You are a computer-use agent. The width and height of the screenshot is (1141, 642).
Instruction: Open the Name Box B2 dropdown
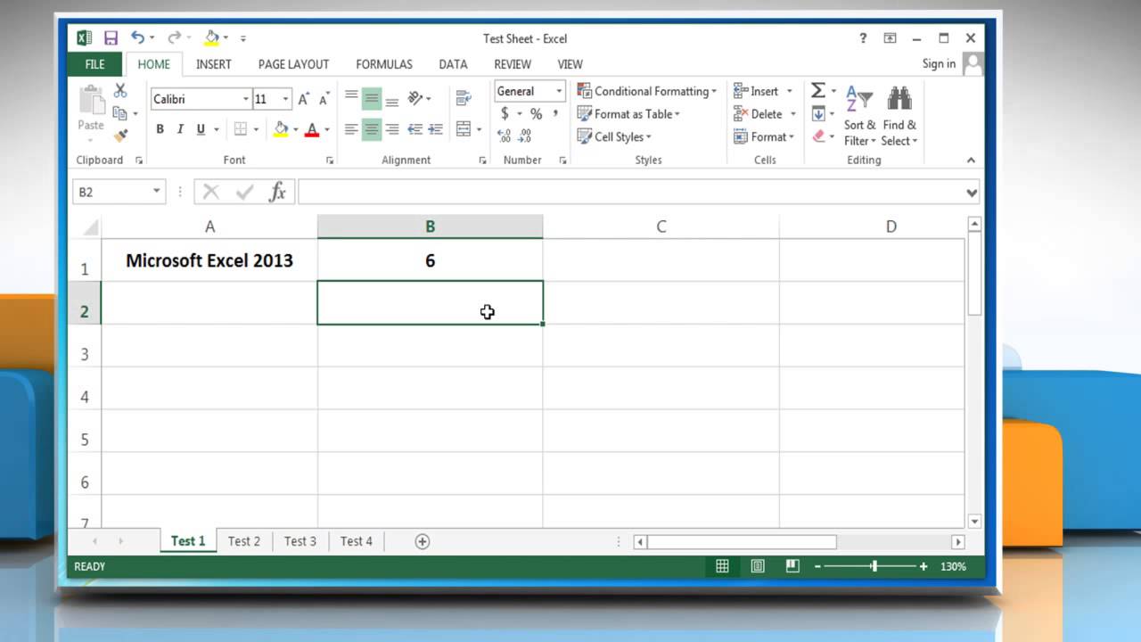(x=157, y=192)
